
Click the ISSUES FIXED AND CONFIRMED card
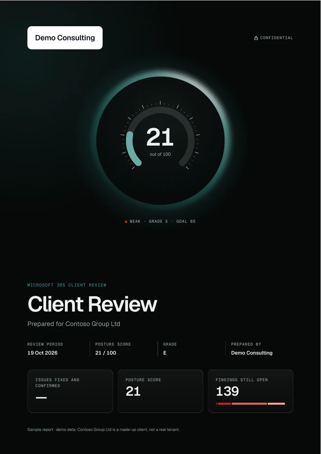click(70, 391)
